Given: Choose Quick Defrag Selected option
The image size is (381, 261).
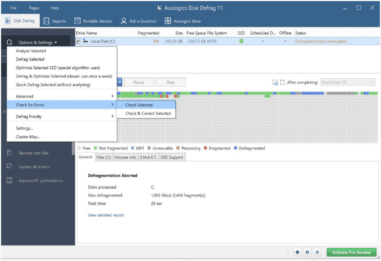Looking at the screenshot, I should point(53,84).
